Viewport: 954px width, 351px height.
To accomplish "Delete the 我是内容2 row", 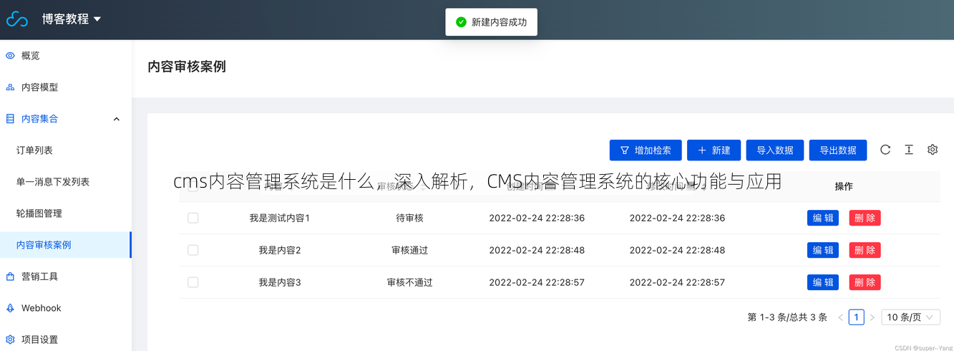I will coord(865,250).
